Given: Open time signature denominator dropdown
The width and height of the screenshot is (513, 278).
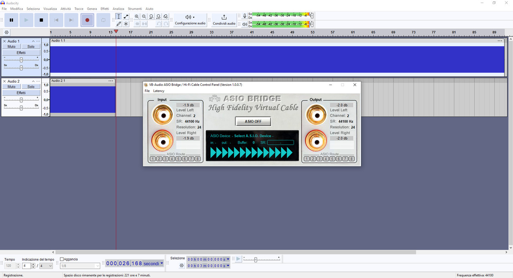Looking at the screenshot, I should [x=47, y=266].
